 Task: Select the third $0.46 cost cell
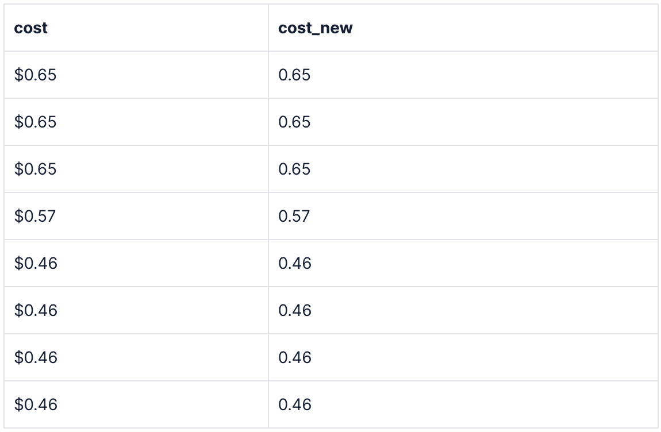tap(36, 358)
